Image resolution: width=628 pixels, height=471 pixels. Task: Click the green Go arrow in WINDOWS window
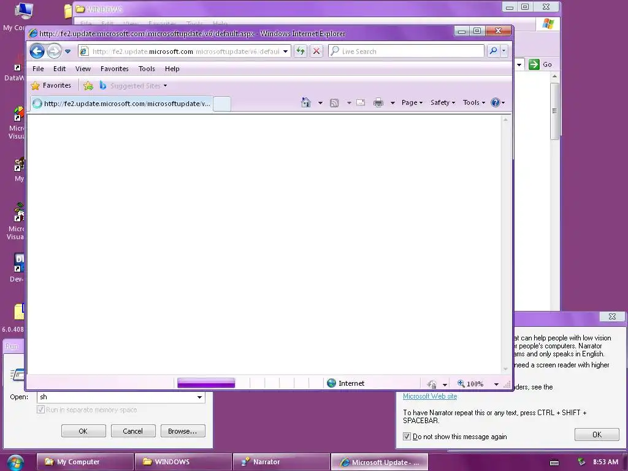[534, 64]
